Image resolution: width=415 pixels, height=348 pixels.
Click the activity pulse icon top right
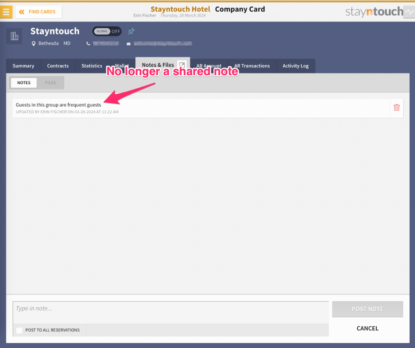pos(409,12)
